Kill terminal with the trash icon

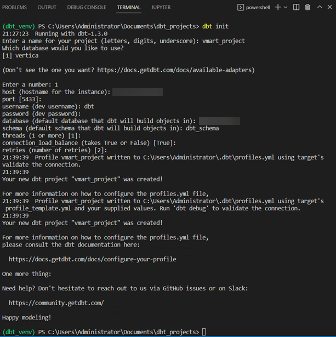tap(307, 7)
